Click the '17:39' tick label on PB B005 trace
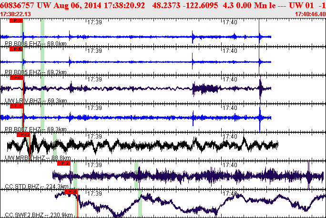Screen dimensions: 326x218 coord(94,51)
